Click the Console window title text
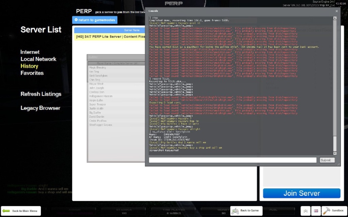This screenshot has width=348, height=217. pyautogui.click(x=153, y=11)
